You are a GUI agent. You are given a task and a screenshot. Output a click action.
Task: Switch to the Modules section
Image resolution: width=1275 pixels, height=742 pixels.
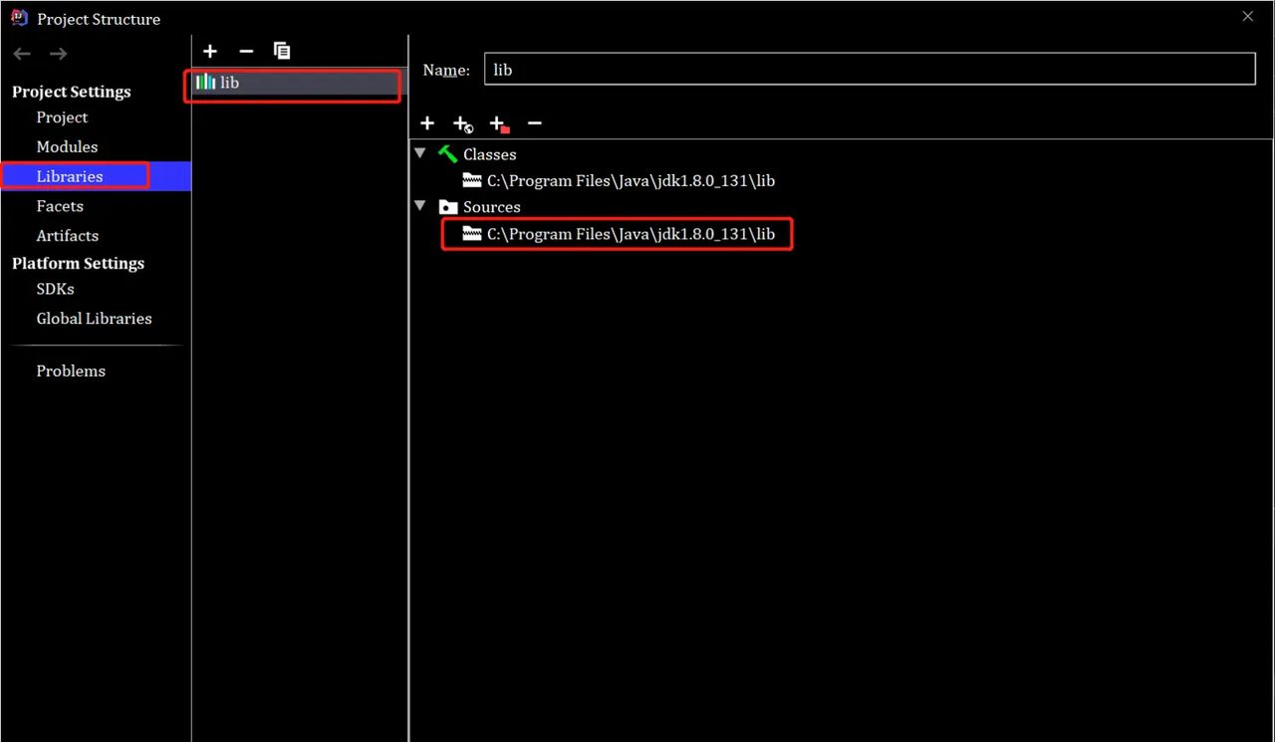tap(67, 146)
